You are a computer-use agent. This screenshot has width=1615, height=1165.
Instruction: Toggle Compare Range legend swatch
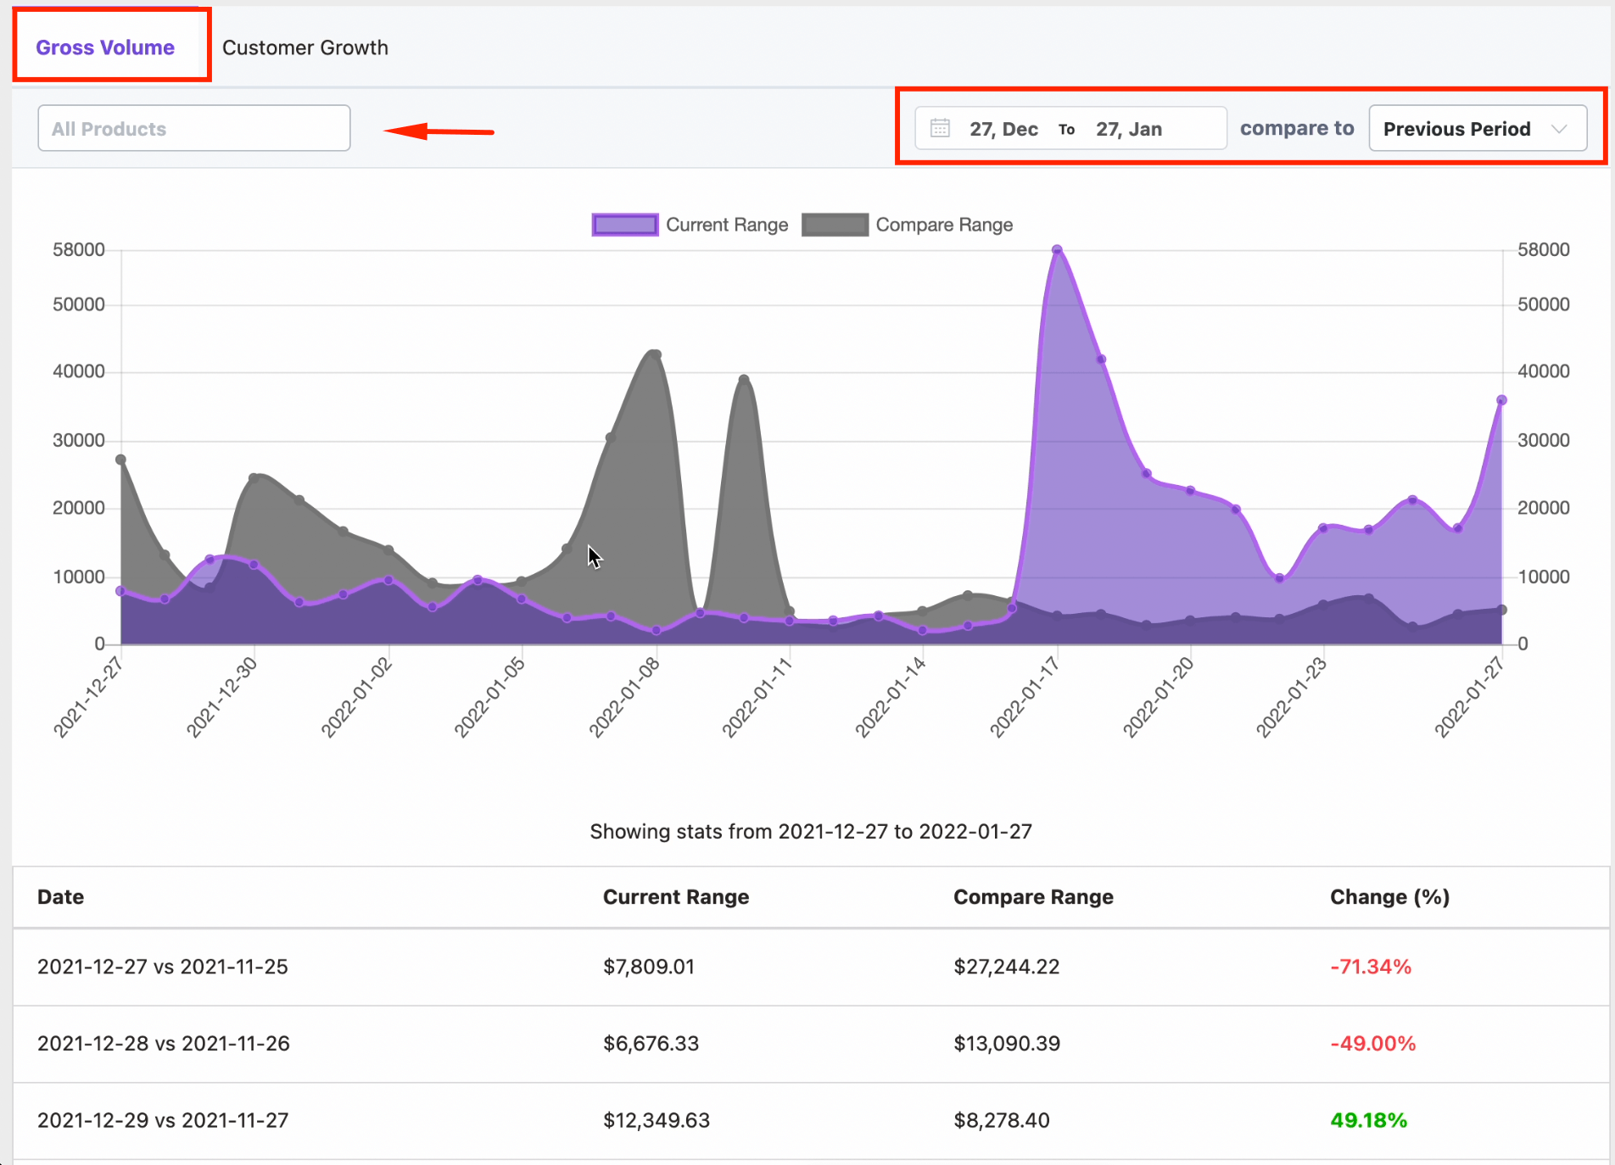[x=835, y=225]
